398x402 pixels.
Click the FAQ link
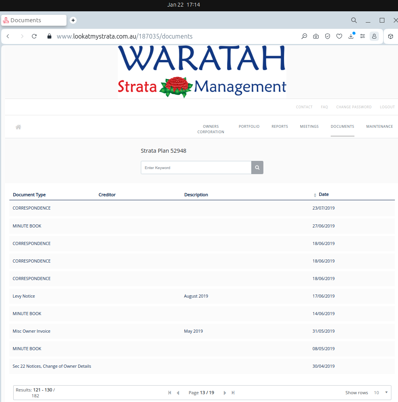pyautogui.click(x=324, y=107)
